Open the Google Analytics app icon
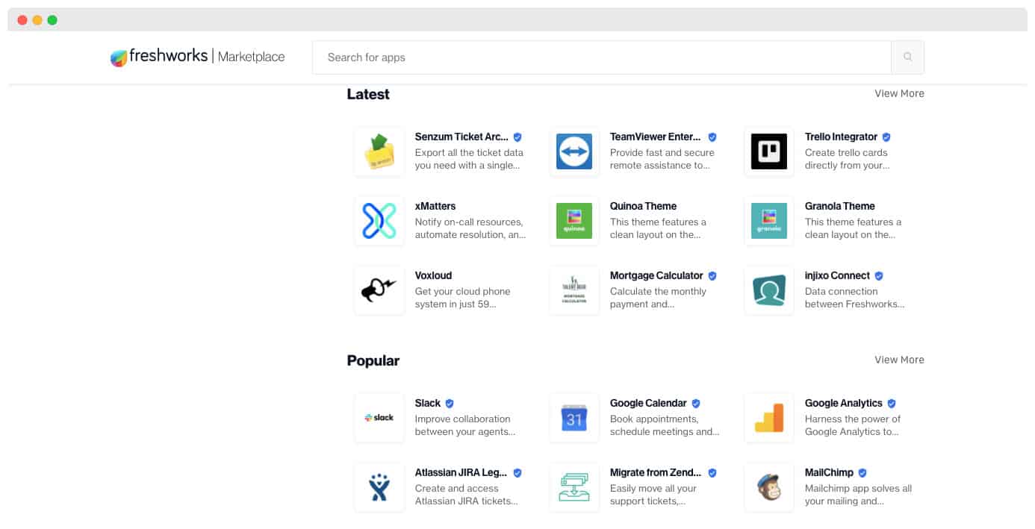The image size is (1035, 529). [769, 418]
